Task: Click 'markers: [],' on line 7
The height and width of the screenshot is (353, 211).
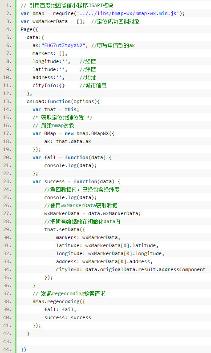Action: (50, 54)
